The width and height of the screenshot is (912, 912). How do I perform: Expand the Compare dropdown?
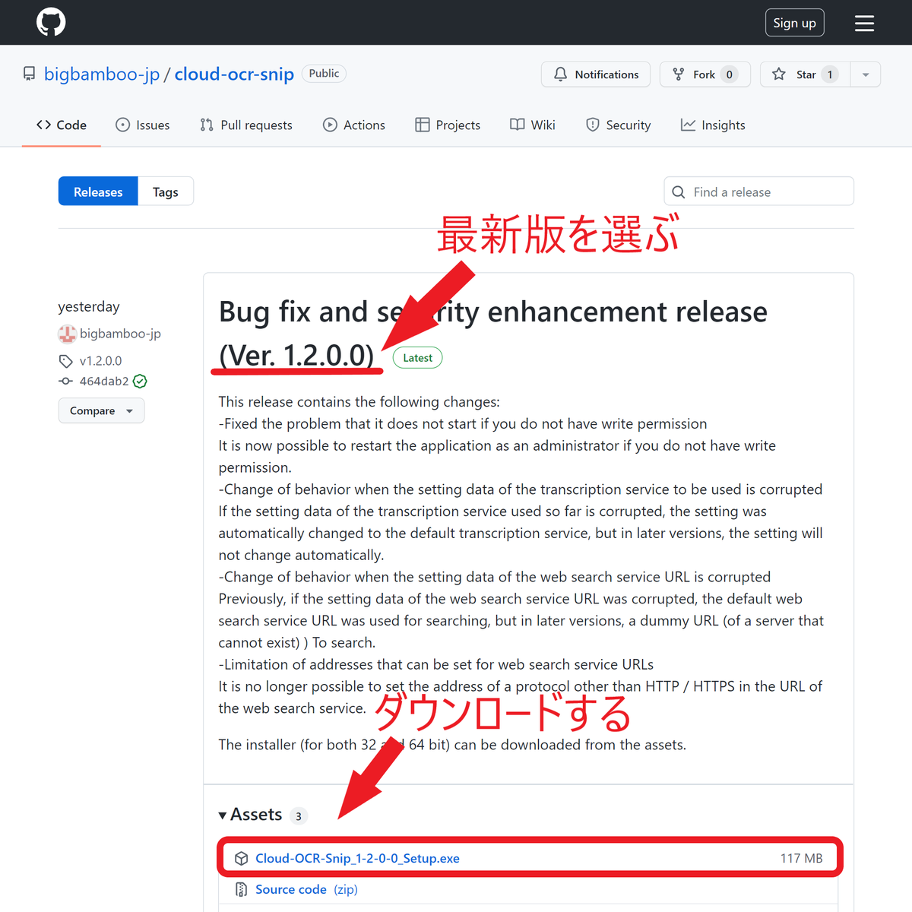[x=101, y=411]
